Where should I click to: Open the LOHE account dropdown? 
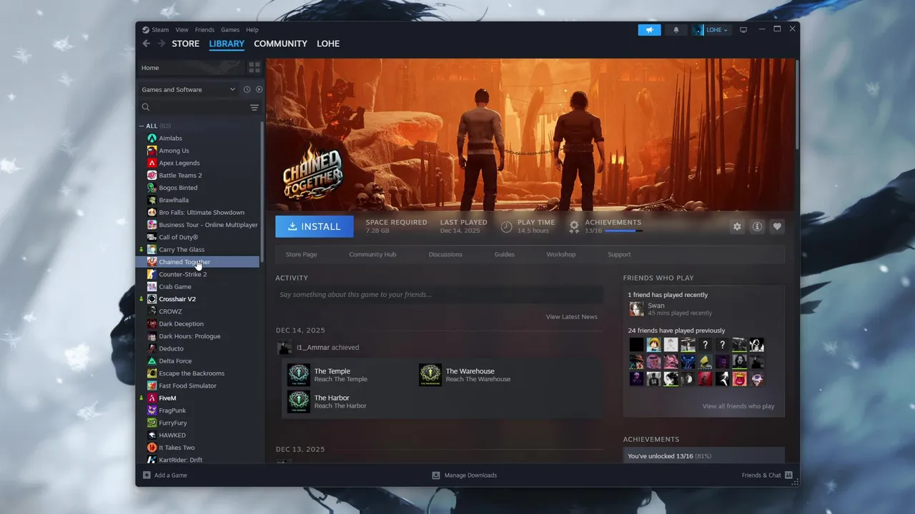711,30
